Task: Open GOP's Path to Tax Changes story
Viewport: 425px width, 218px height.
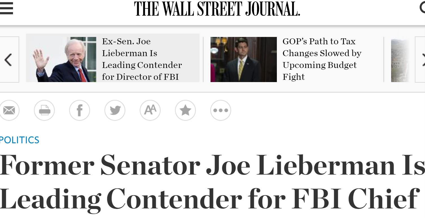Action: tap(322, 59)
